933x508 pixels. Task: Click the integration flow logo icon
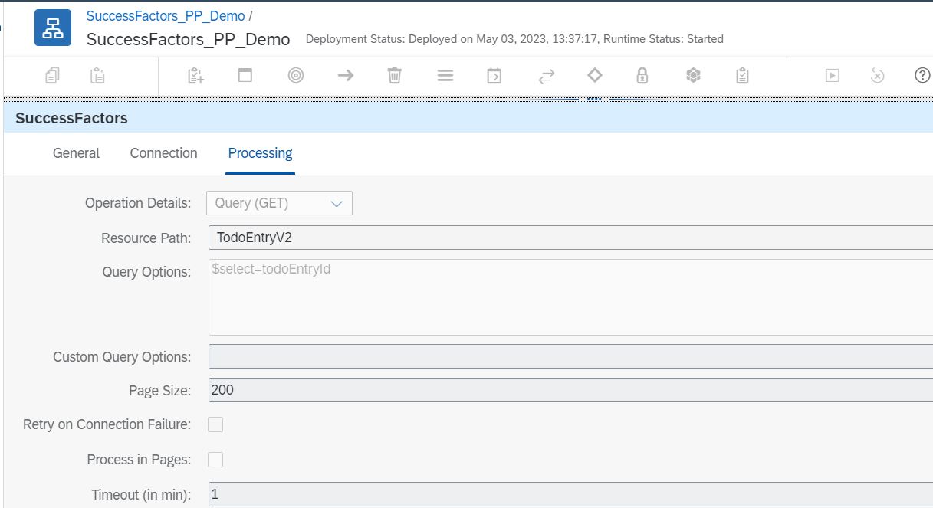53,28
